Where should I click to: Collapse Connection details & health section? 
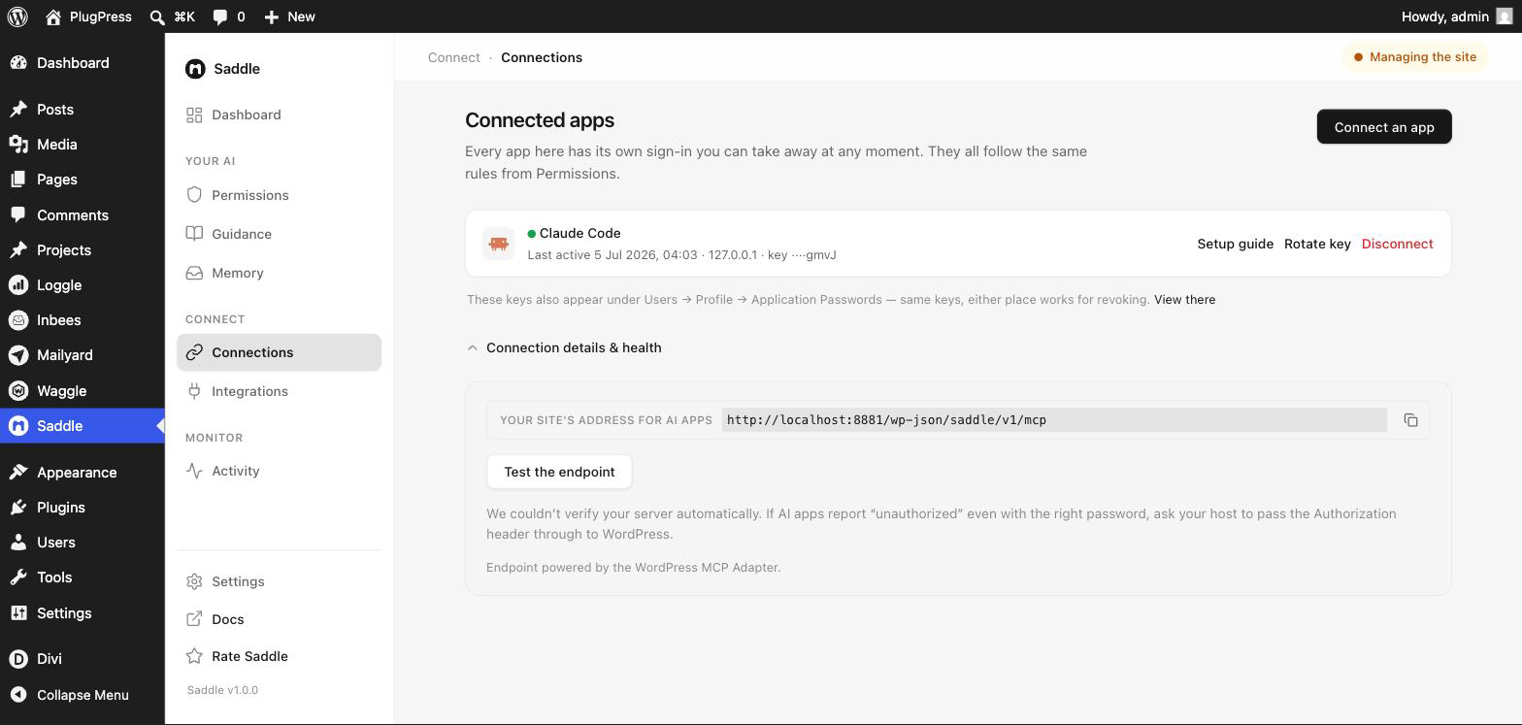point(564,347)
